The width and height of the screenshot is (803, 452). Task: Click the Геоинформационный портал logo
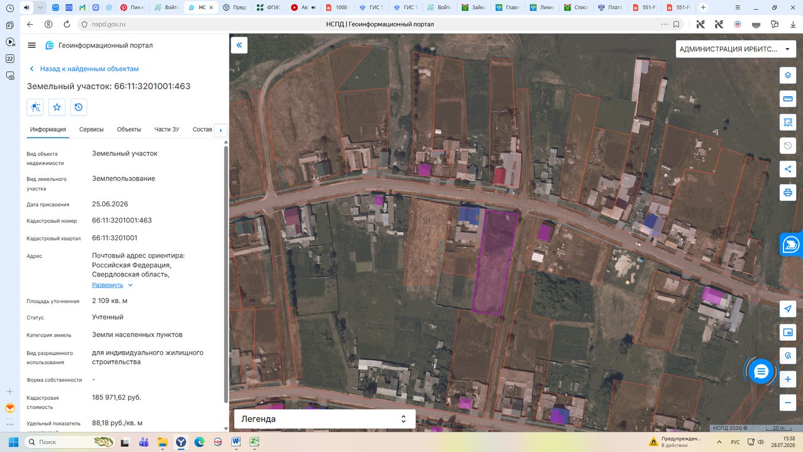pos(50,45)
